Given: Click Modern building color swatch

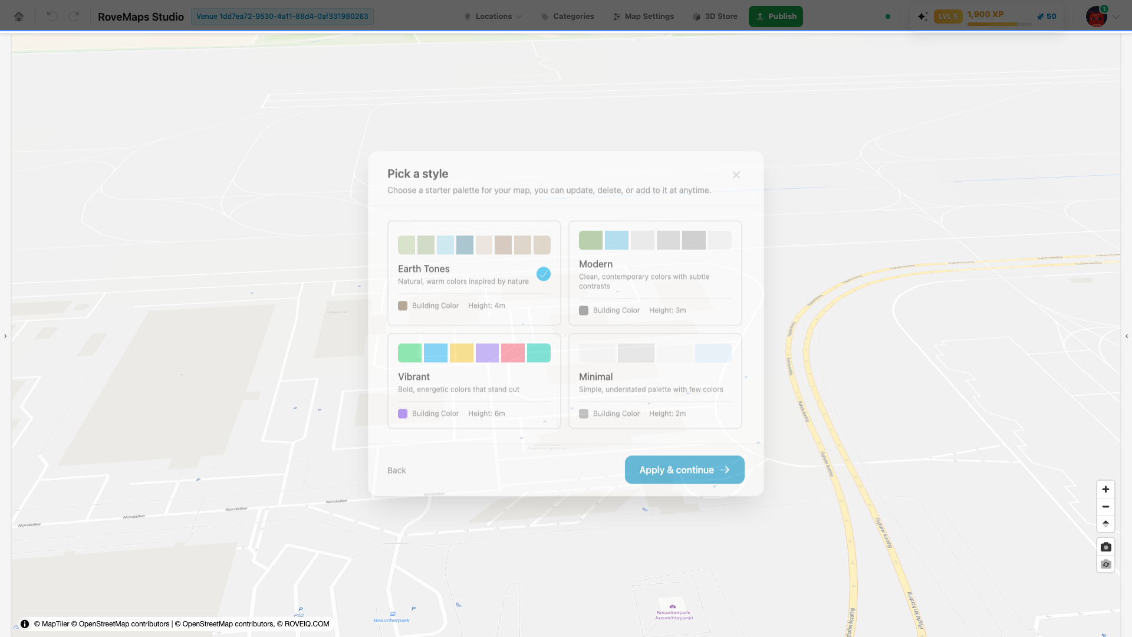Looking at the screenshot, I should (584, 310).
